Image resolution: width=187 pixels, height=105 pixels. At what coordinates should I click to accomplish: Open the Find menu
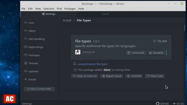click(x=59, y=9)
